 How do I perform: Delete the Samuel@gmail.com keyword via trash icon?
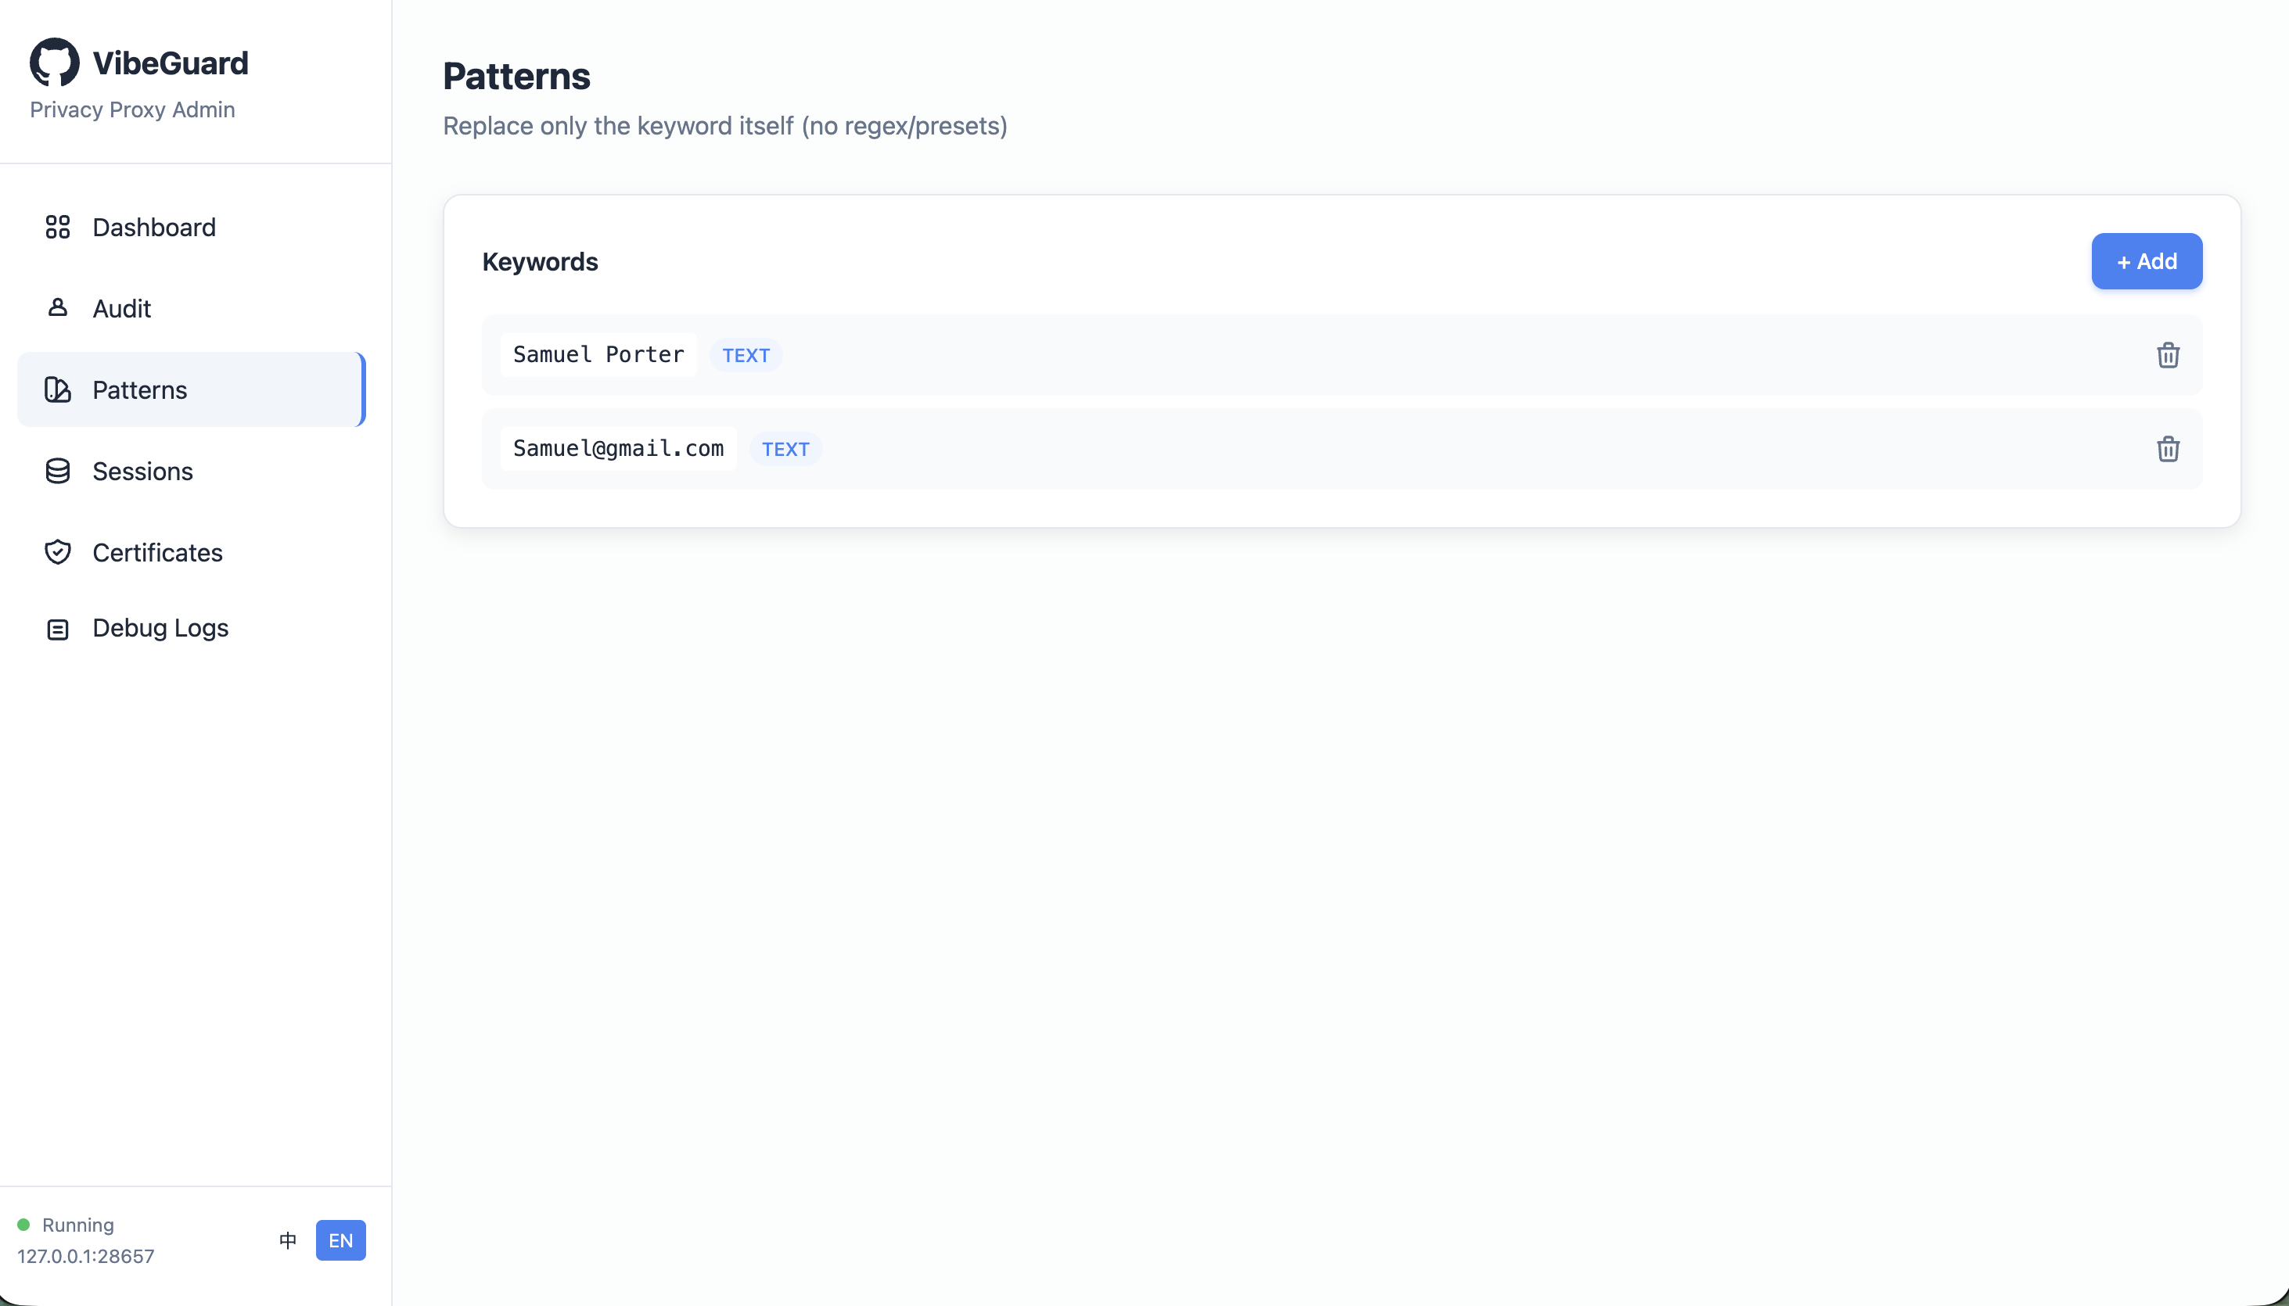click(x=2169, y=448)
